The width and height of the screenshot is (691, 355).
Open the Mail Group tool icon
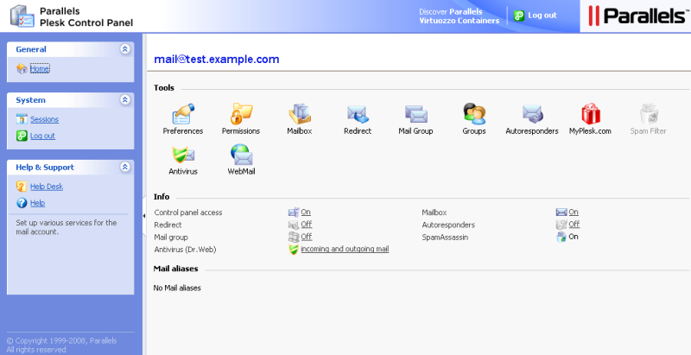416,114
